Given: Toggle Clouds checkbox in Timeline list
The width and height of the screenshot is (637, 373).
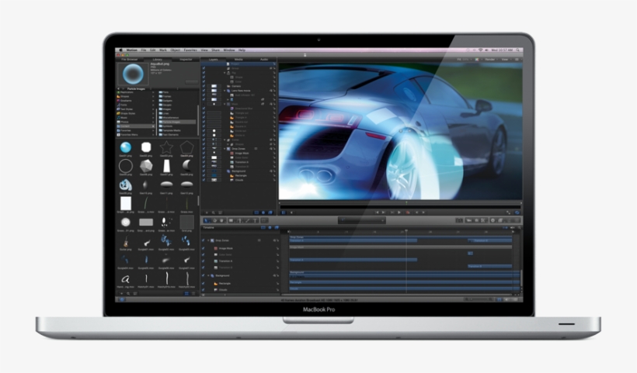Looking at the screenshot, I should [x=204, y=289].
